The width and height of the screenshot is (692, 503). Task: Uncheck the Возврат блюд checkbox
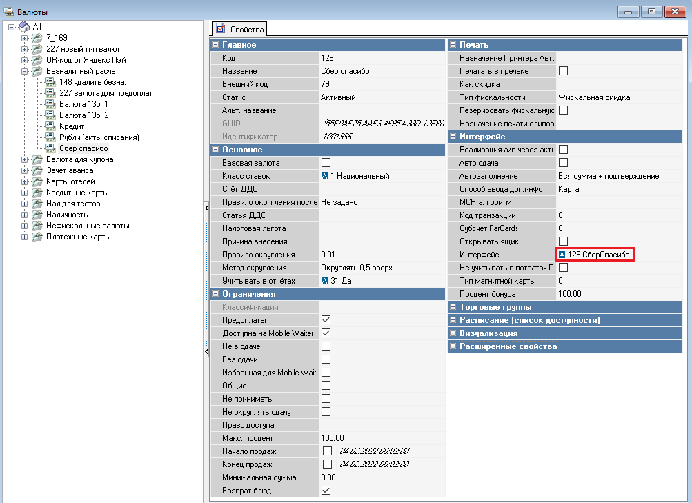[x=326, y=491]
